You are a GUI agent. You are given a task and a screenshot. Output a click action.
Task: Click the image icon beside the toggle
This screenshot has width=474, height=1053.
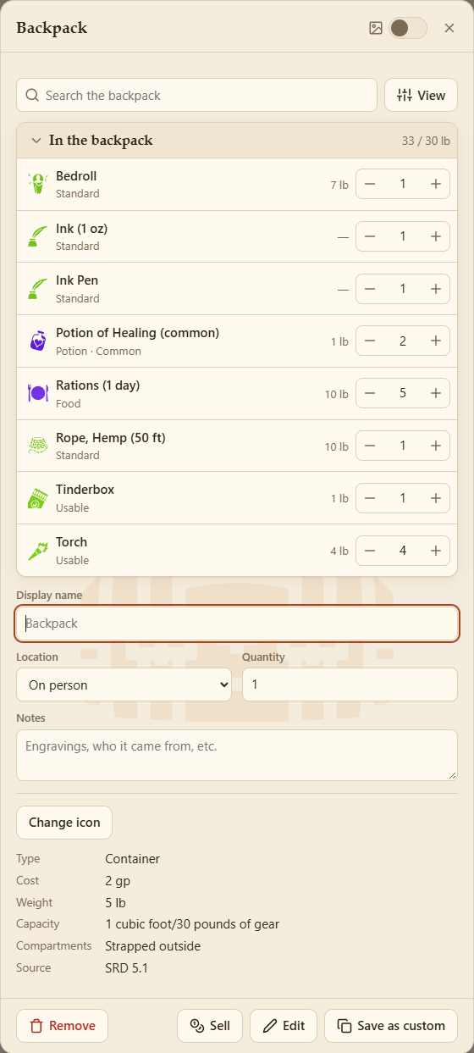click(376, 28)
